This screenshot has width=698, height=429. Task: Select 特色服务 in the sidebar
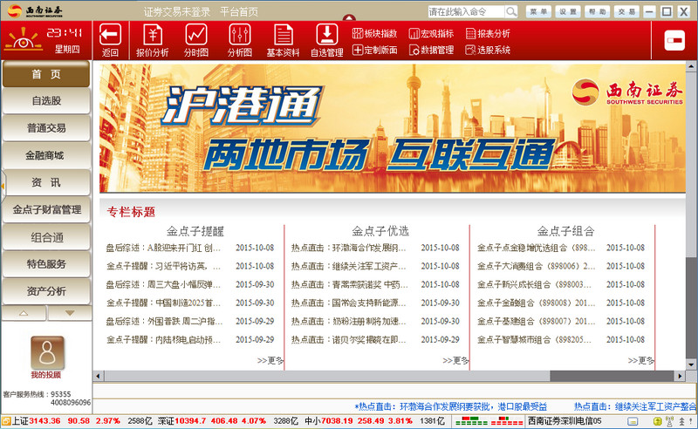click(x=46, y=264)
